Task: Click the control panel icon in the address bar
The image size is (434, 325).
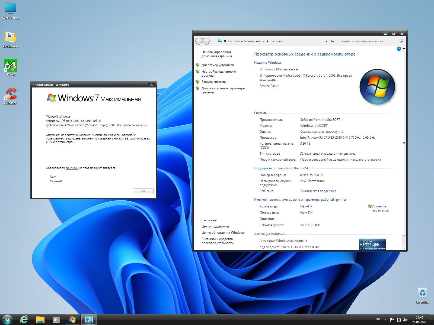Action: tap(220, 41)
